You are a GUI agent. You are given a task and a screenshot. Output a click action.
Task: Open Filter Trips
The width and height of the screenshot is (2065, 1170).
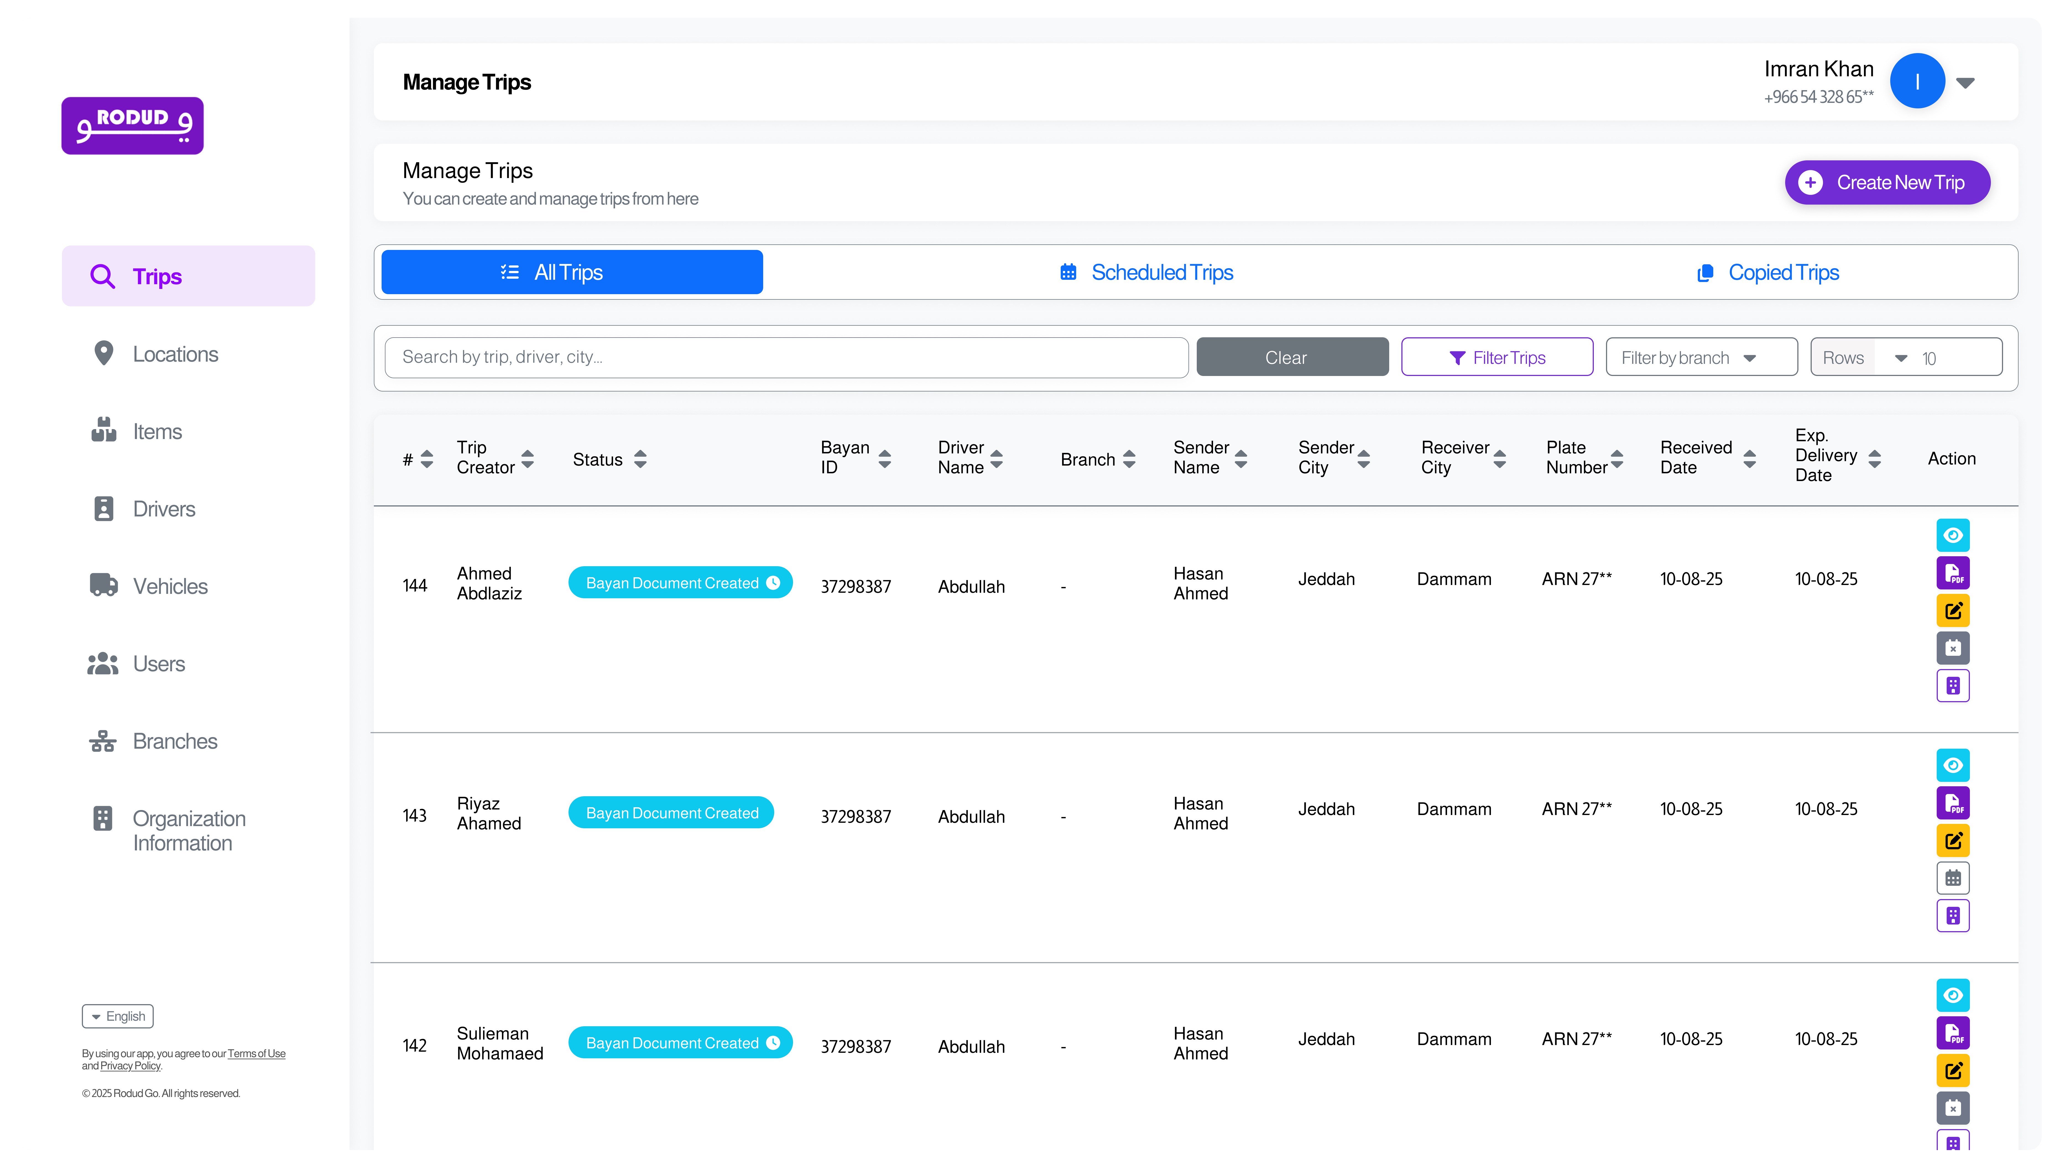[x=1497, y=357]
